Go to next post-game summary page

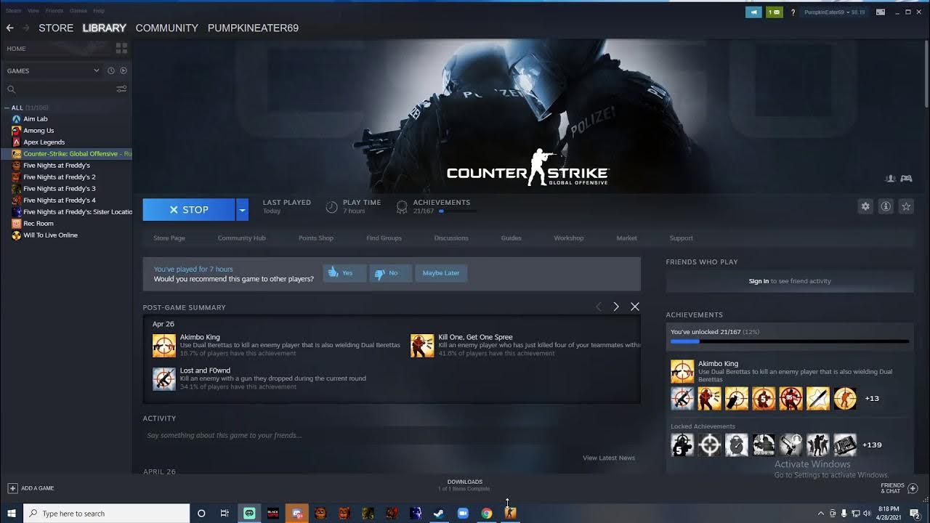coord(616,307)
